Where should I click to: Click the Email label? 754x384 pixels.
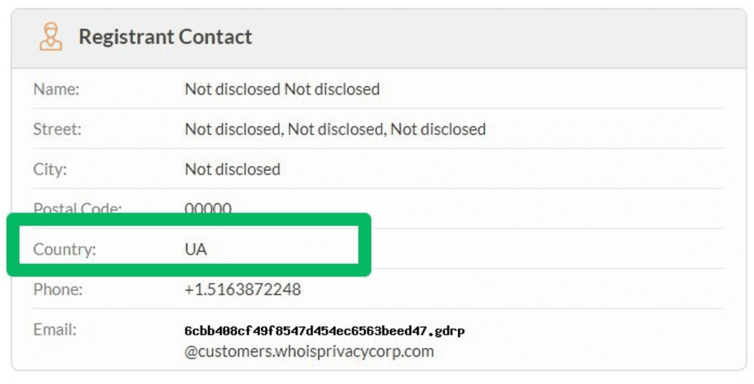click(x=55, y=329)
